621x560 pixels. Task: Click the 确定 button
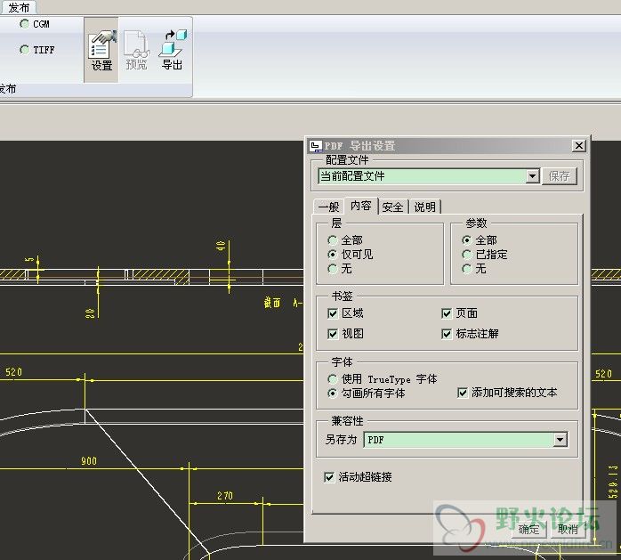click(529, 529)
